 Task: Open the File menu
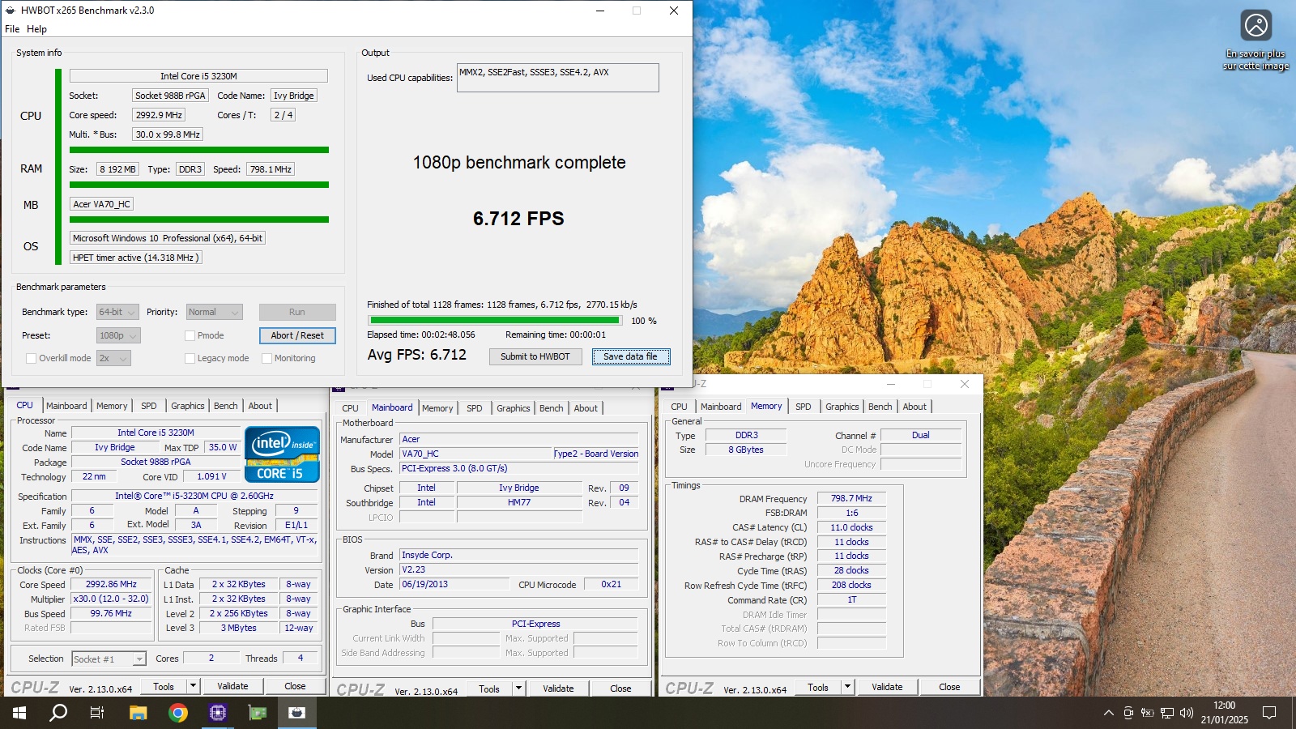[x=12, y=28]
